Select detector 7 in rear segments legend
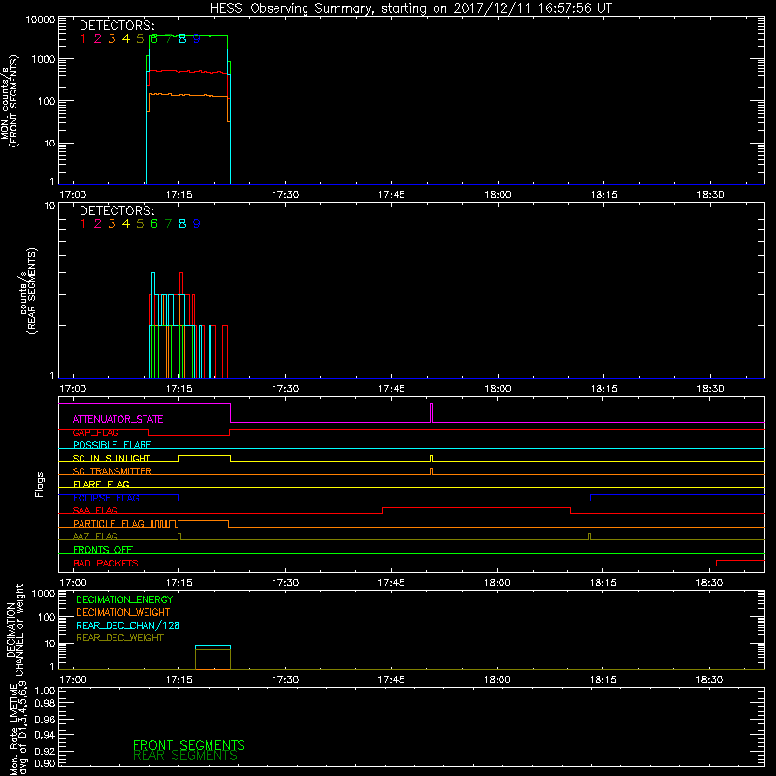776x776 pixels. (168, 224)
